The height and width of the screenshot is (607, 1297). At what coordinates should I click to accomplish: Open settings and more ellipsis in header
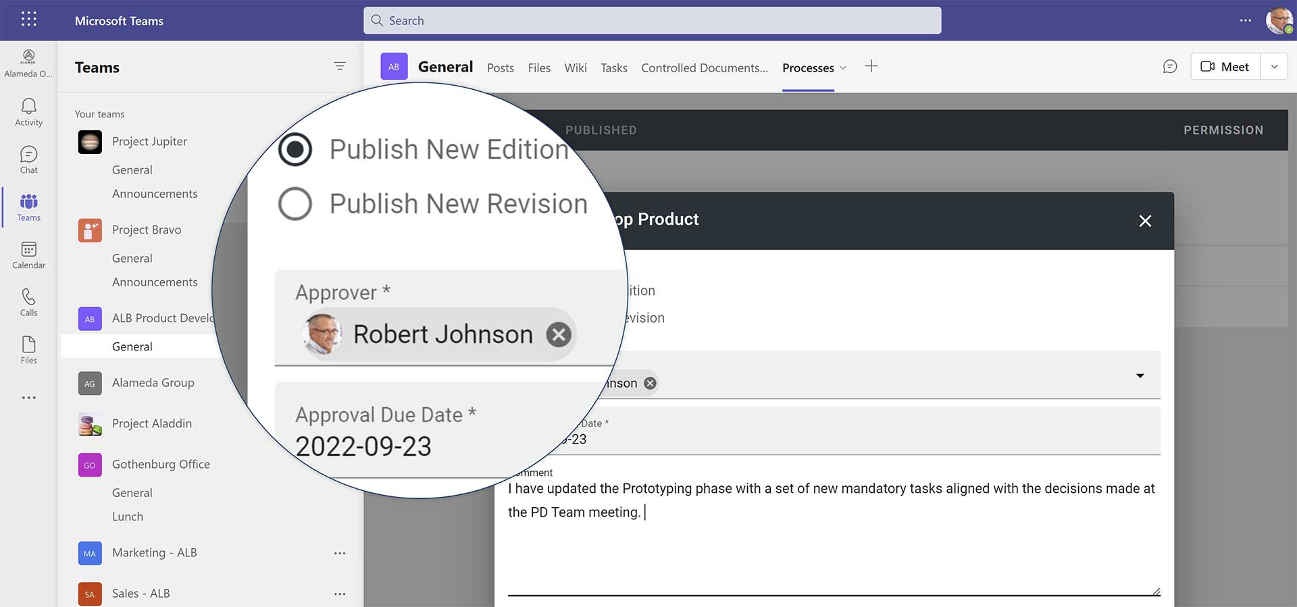tap(1246, 20)
